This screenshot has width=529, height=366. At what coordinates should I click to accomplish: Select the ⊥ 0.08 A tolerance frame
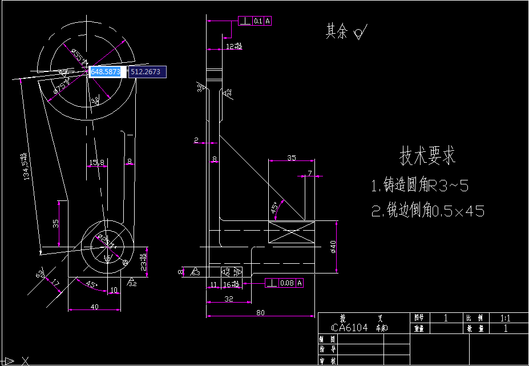pos(284,281)
